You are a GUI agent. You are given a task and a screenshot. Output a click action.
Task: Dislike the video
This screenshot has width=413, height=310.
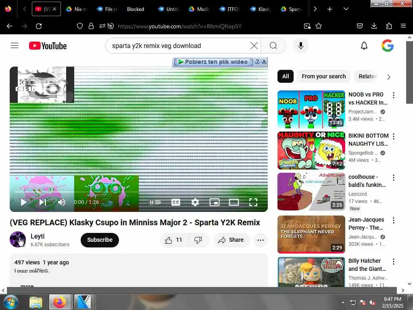point(198,240)
